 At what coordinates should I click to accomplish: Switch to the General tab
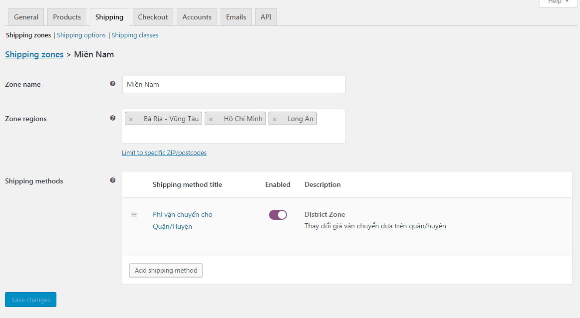(26, 17)
